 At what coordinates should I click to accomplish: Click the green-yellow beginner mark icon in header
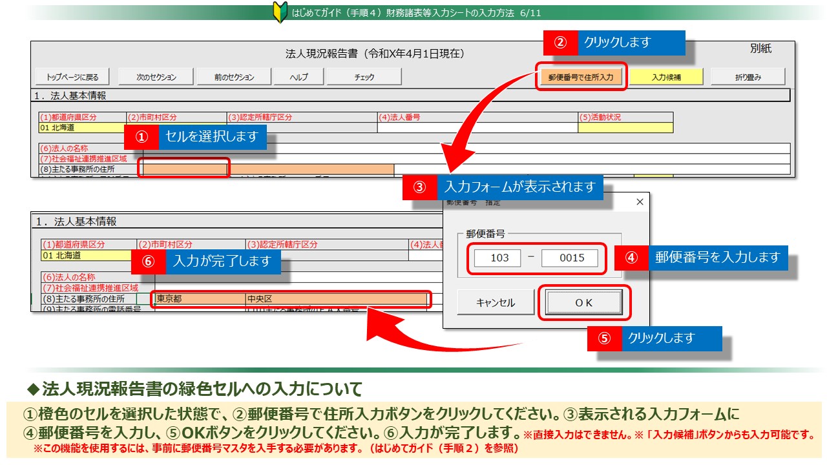[x=280, y=12]
